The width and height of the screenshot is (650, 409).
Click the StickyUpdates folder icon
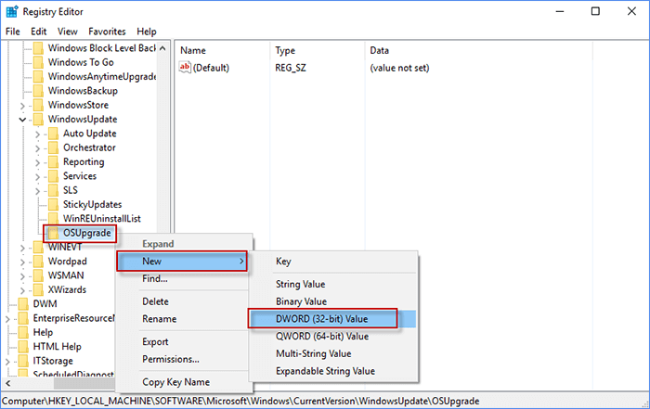53,204
